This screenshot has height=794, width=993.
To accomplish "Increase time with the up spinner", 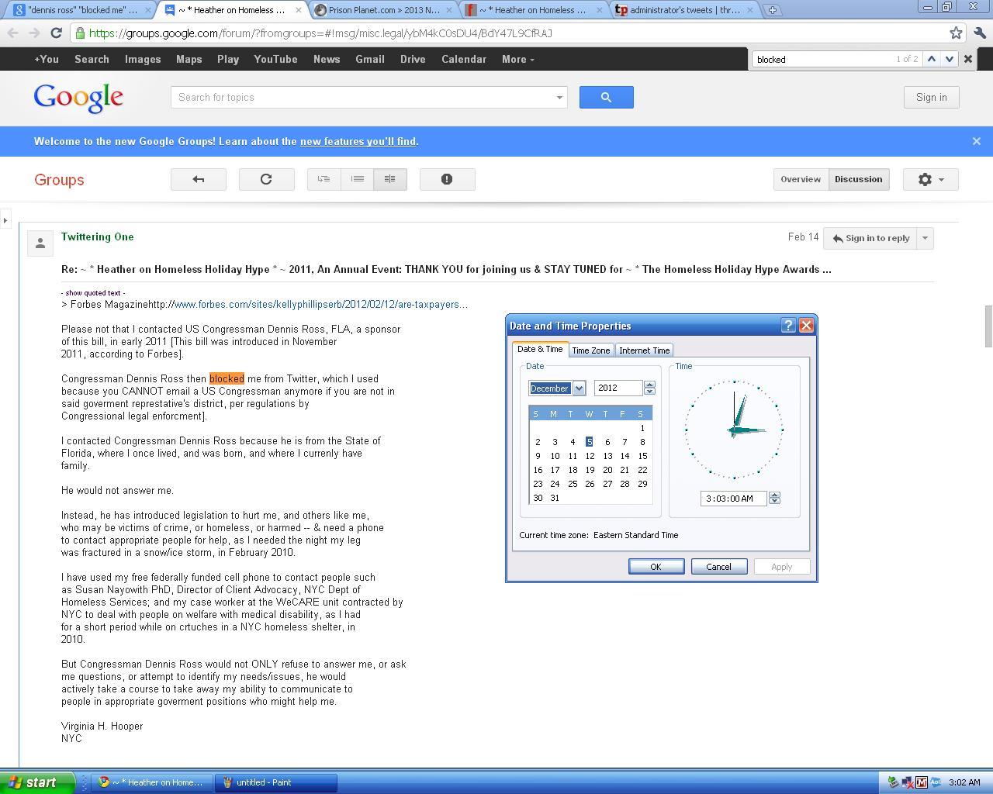I will 774,495.
